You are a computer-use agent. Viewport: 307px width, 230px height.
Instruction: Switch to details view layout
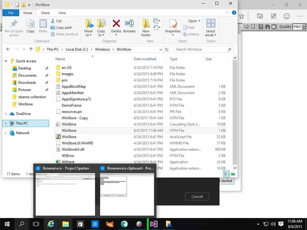coord(227,174)
